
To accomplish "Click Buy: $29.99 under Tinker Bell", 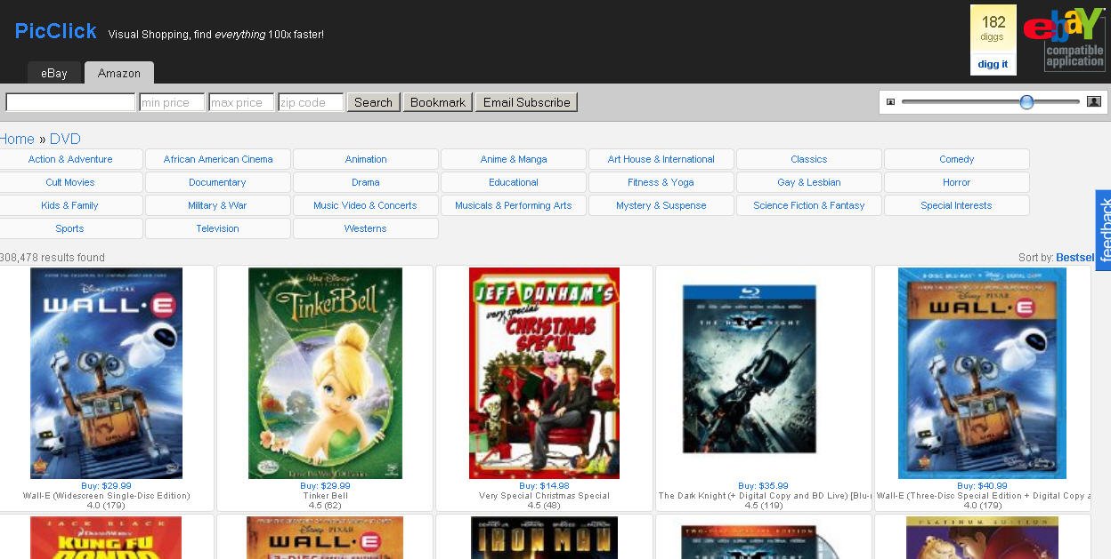I will coord(325,486).
